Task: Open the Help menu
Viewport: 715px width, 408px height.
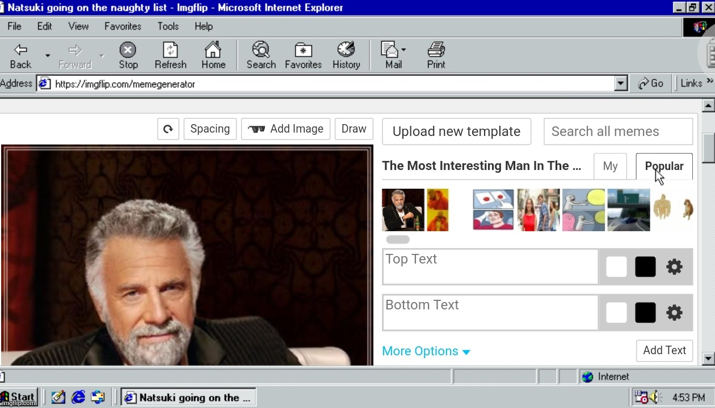Action: (203, 26)
